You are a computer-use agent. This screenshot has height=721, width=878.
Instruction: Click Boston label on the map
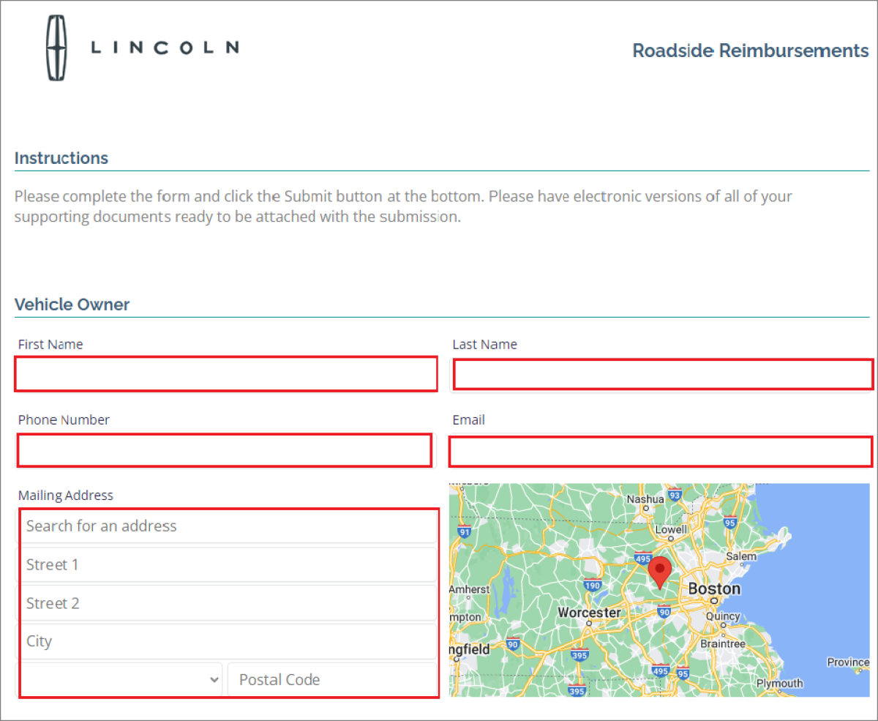pos(714,589)
